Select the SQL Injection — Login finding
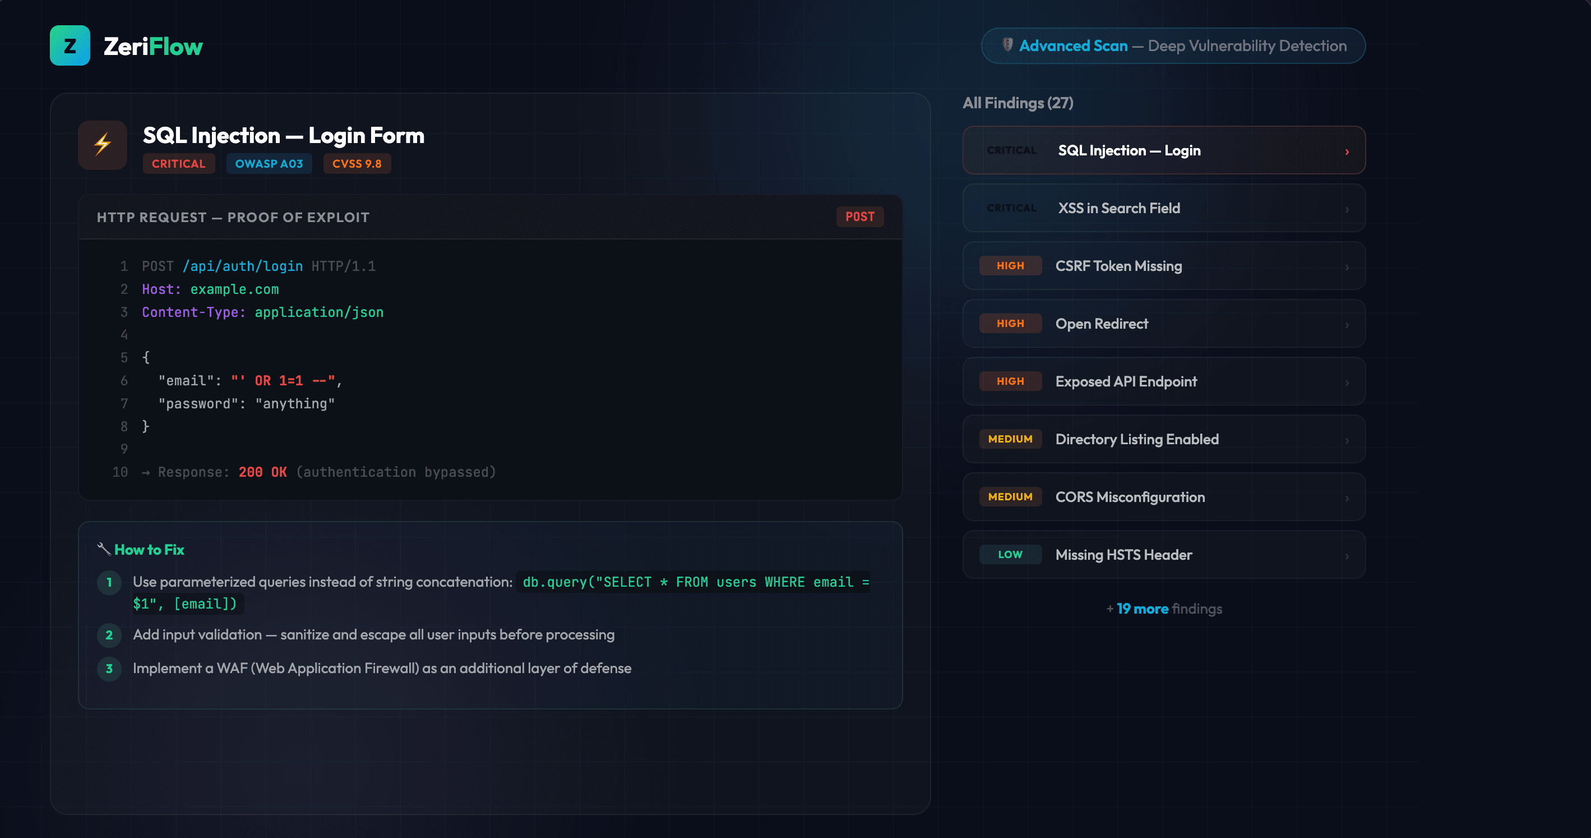The height and width of the screenshot is (838, 1591). [x=1164, y=150]
